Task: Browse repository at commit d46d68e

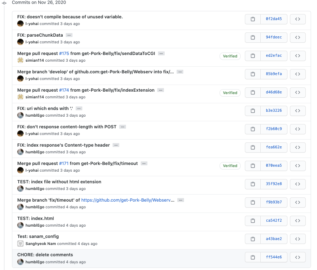Action: click(298, 92)
